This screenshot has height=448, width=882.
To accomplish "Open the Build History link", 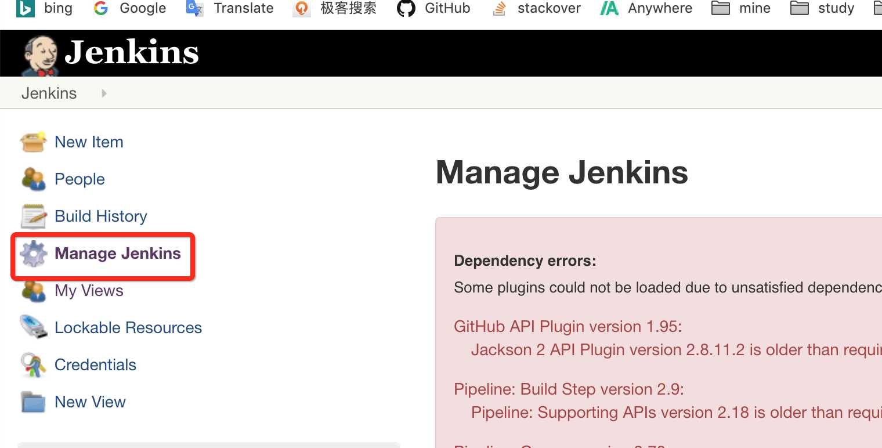I will pyautogui.click(x=101, y=216).
